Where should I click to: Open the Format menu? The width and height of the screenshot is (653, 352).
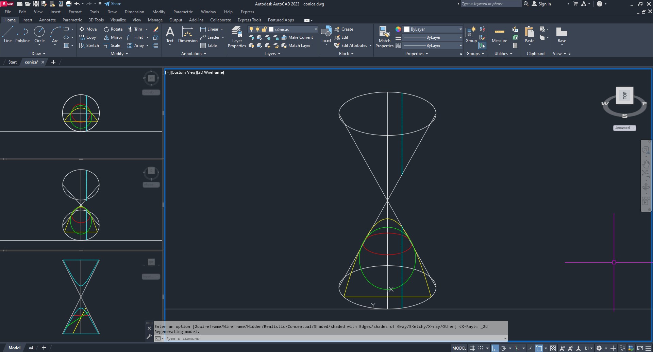click(75, 12)
